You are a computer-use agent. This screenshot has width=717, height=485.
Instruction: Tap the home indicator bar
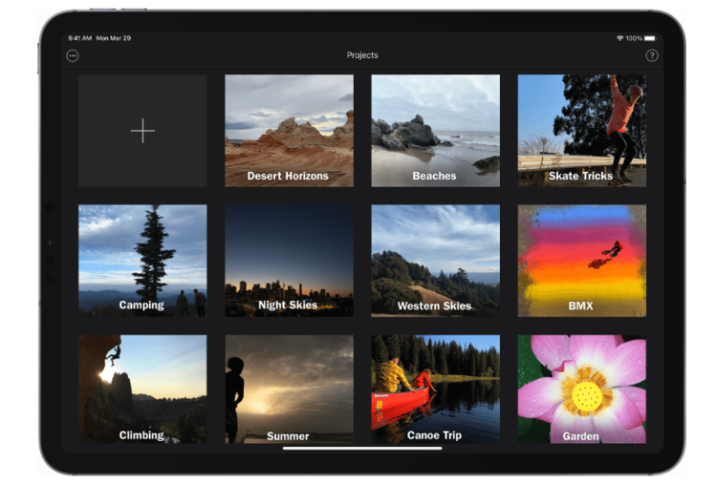click(x=362, y=449)
